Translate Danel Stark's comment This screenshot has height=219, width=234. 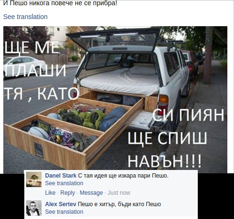[x=64, y=183]
